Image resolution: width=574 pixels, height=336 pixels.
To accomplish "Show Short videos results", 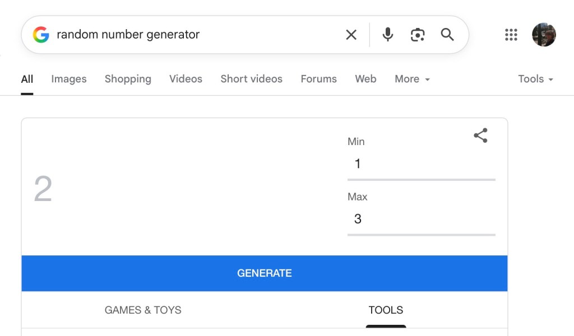I will (251, 79).
